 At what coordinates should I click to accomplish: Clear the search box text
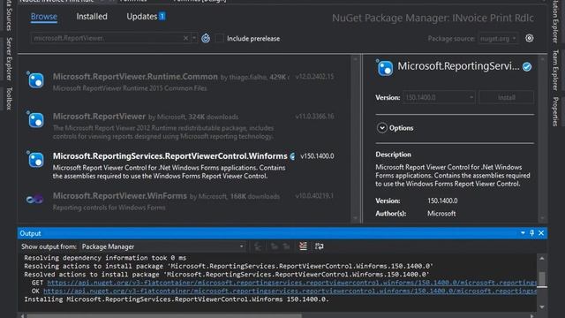[185, 38]
